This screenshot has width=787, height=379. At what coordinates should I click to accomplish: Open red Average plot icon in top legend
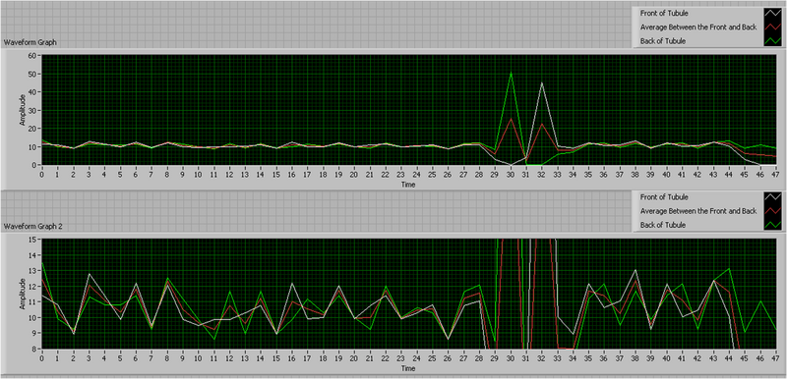click(x=772, y=27)
